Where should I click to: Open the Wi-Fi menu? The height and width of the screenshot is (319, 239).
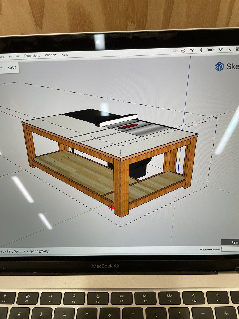point(220,49)
